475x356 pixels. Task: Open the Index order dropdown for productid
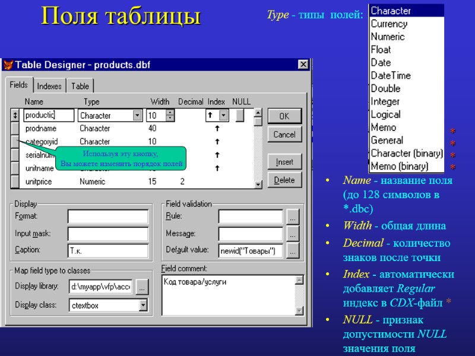tap(222, 115)
